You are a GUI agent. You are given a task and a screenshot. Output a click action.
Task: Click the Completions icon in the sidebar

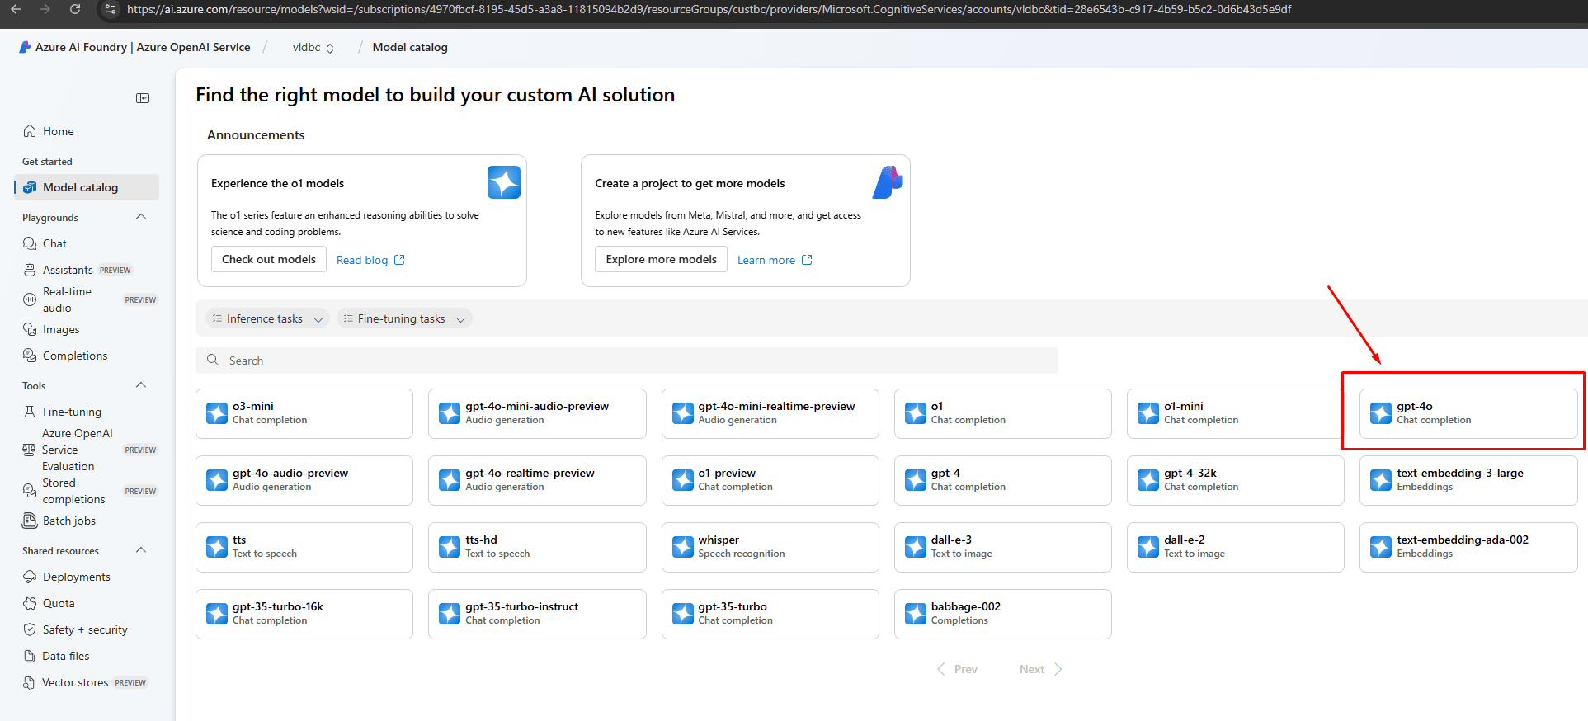click(30, 356)
